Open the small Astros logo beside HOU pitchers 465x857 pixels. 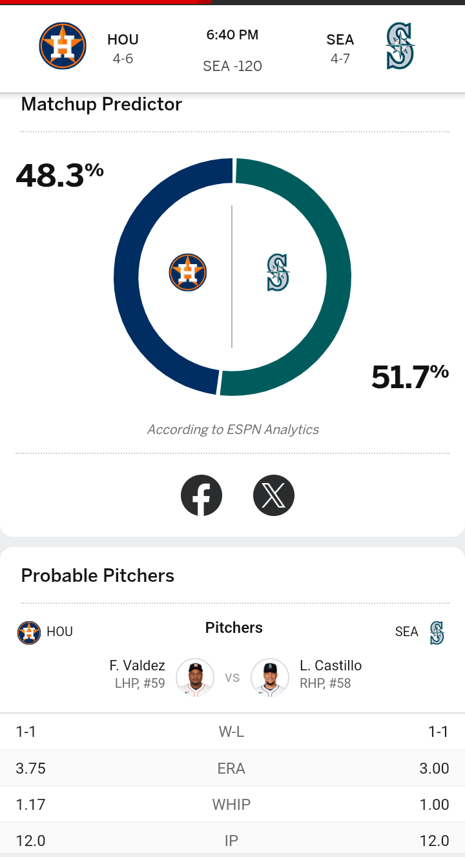click(29, 632)
